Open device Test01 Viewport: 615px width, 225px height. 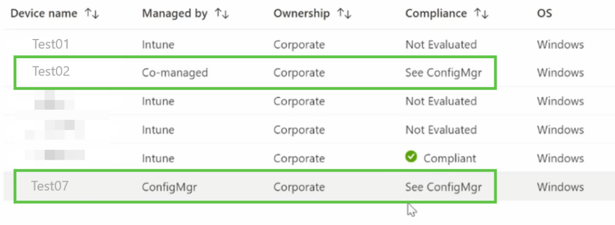point(50,44)
